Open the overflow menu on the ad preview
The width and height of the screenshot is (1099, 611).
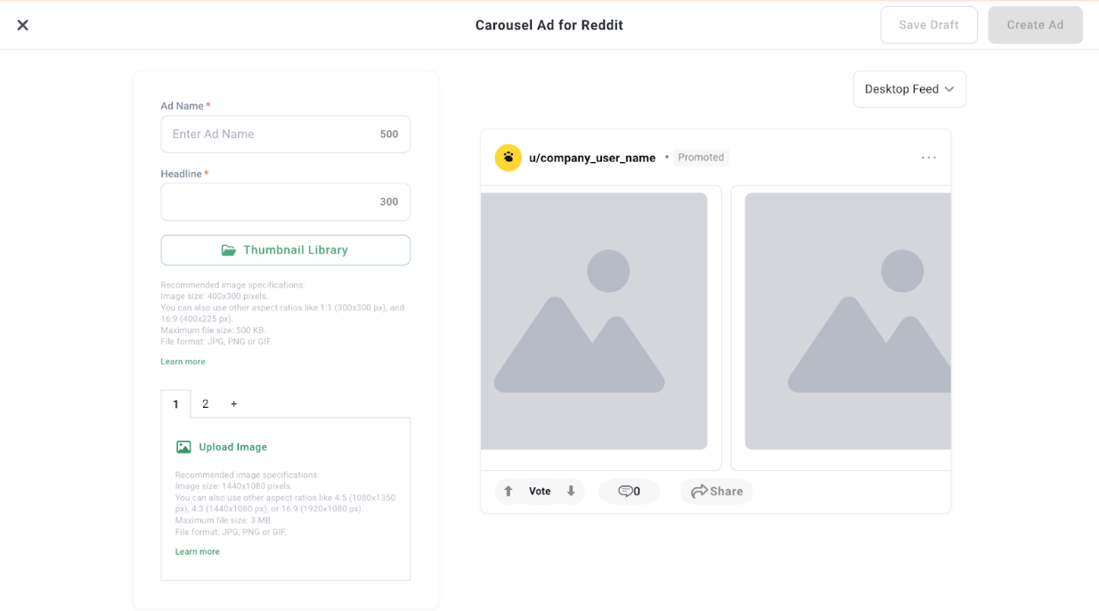(x=929, y=157)
